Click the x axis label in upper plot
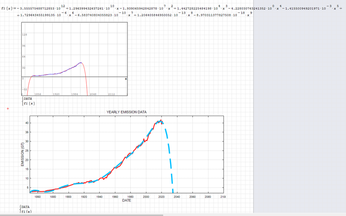Screen dimensions: 346x216 click(x=125, y=78)
